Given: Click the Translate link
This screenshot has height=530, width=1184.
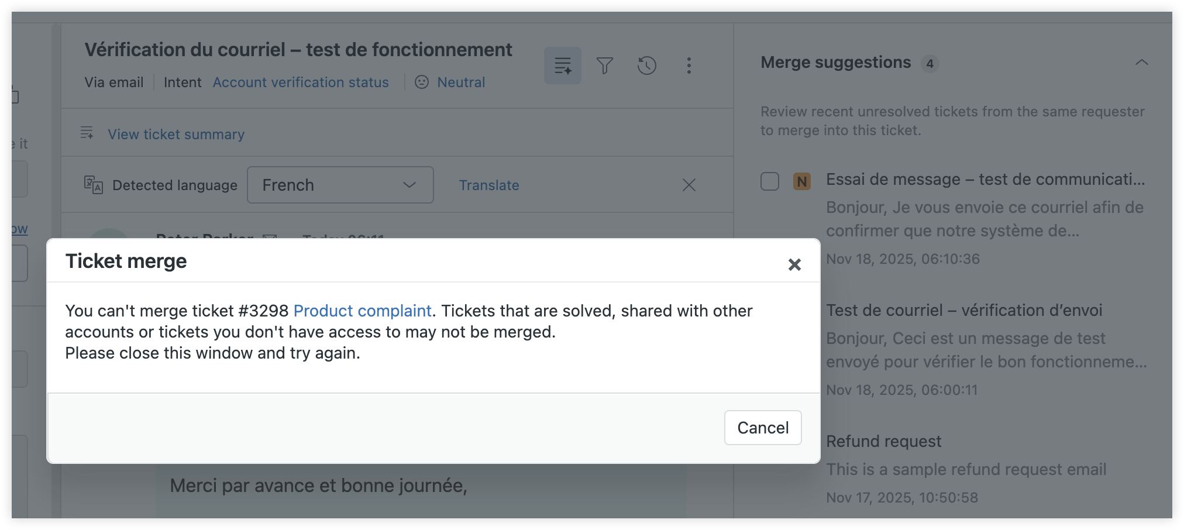Looking at the screenshot, I should [x=488, y=185].
